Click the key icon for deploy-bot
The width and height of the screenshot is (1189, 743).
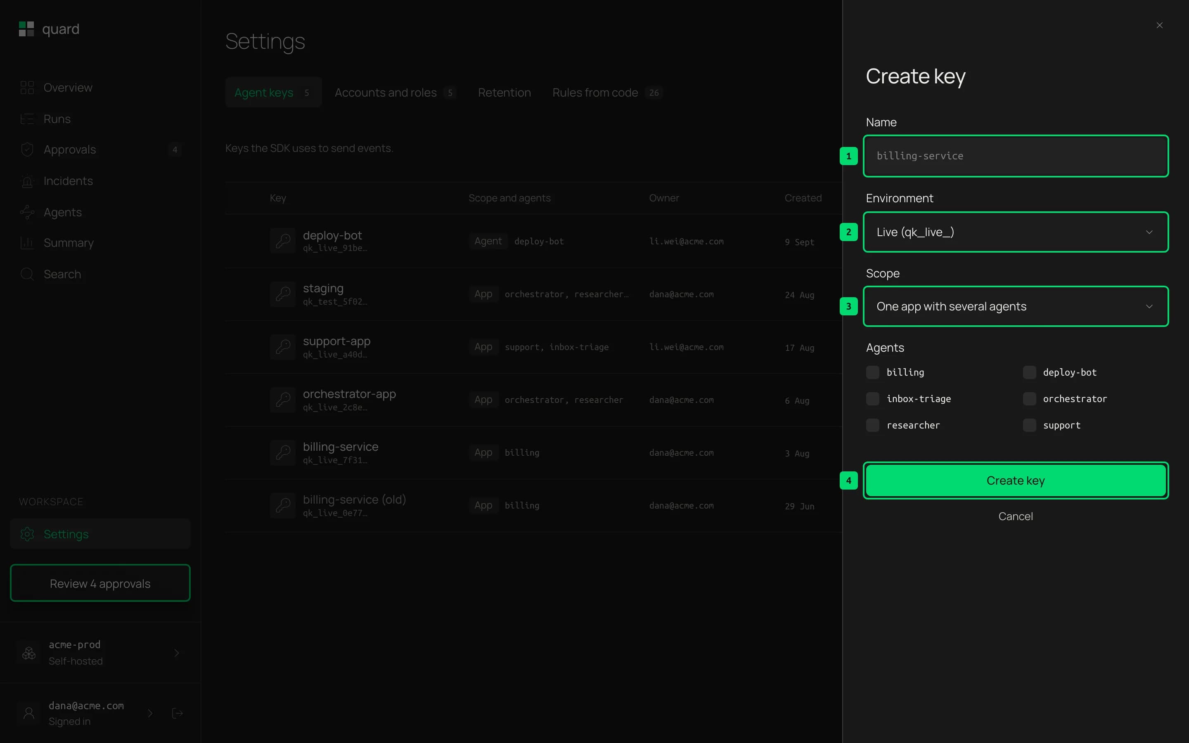tap(283, 241)
